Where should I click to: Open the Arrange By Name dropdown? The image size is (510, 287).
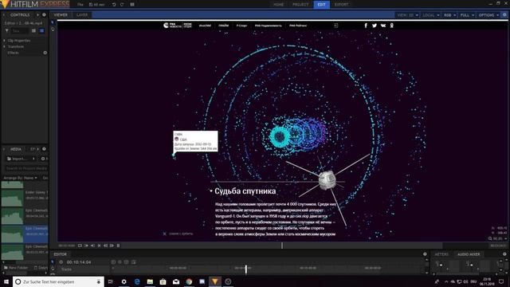pos(20,178)
